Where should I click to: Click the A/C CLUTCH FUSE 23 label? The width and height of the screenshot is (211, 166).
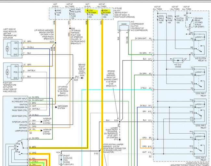point(180,19)
